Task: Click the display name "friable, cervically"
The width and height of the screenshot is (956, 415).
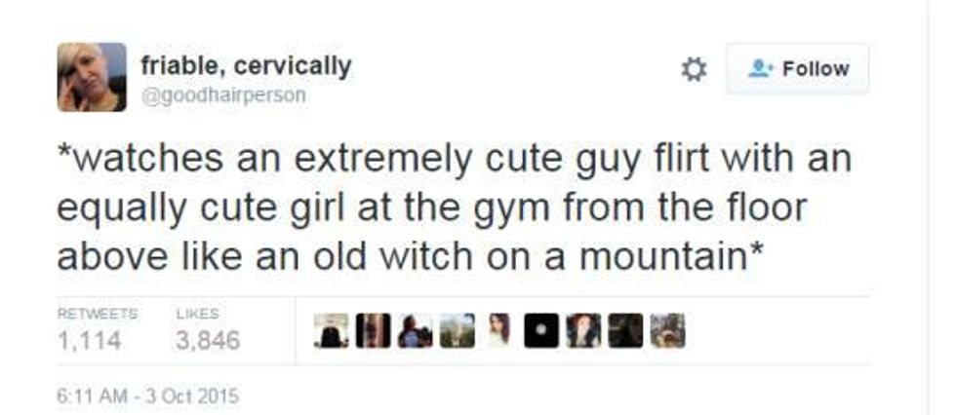Action: point(246,66)
